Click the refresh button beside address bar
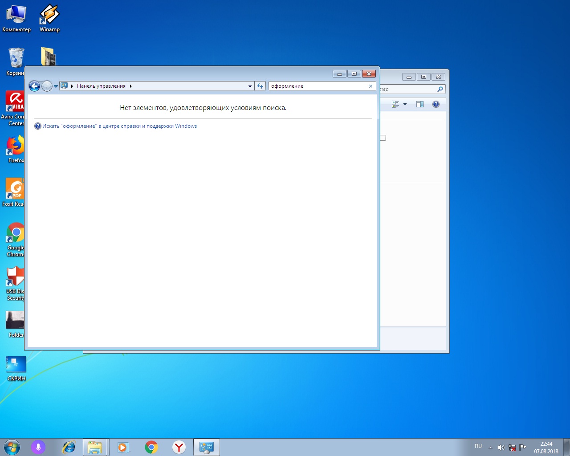570x456 pixels. pyautogui.click(x=261, y=86)
